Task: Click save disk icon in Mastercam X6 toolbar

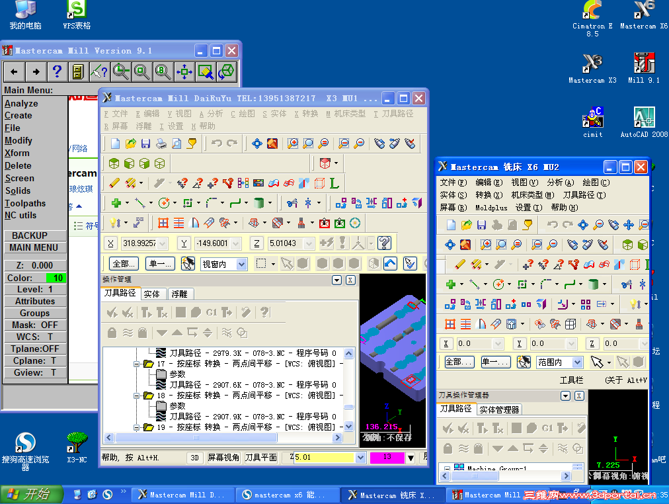Action: click(482, 224)
